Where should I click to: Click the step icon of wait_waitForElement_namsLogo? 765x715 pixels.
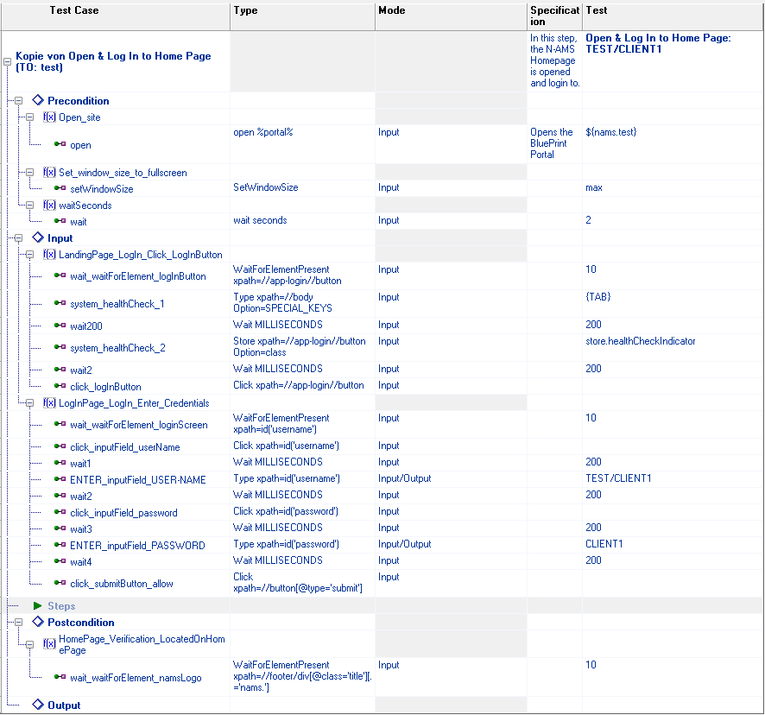(60, 676)
